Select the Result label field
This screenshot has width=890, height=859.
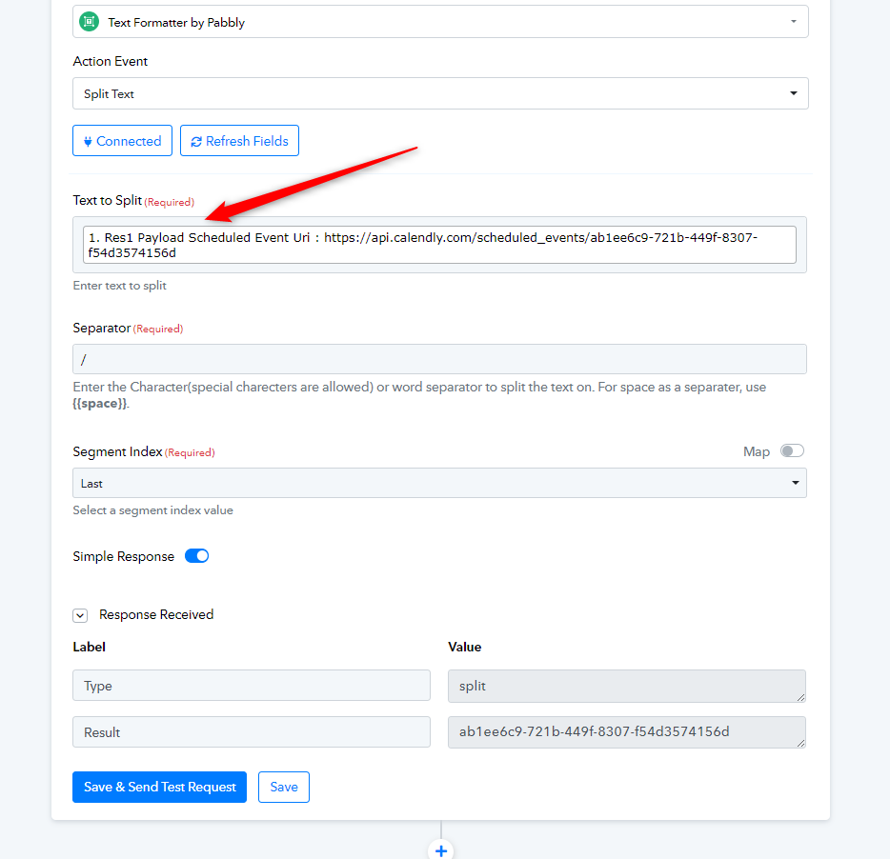[x=252, y=732]
